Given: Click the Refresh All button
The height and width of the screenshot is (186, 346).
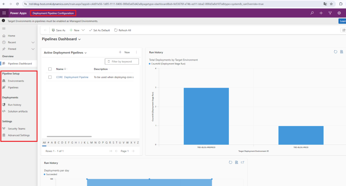Looking at the screenshot, I should 123,30.
